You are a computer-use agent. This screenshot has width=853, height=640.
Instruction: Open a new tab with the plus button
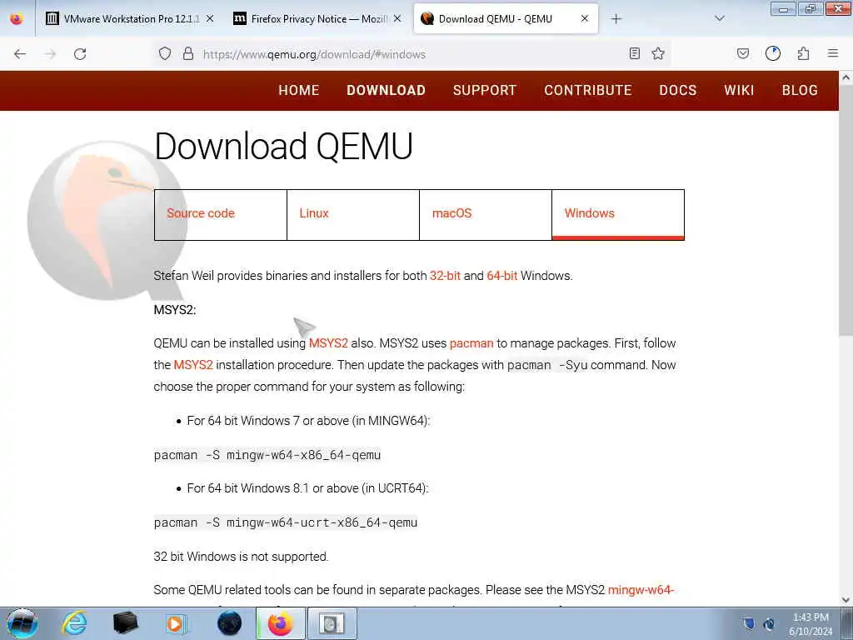(x=616, y=19)
